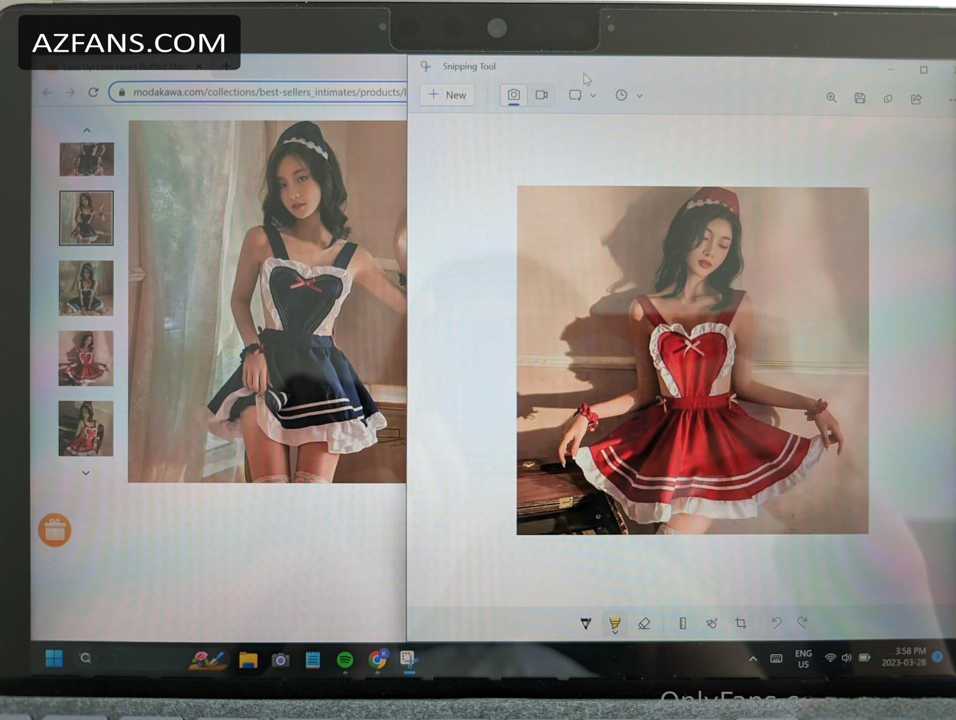The width and height of the screenshot is (956, 720).
Task: Show hidden system tray icons
Action: click(x=753, y=659)
